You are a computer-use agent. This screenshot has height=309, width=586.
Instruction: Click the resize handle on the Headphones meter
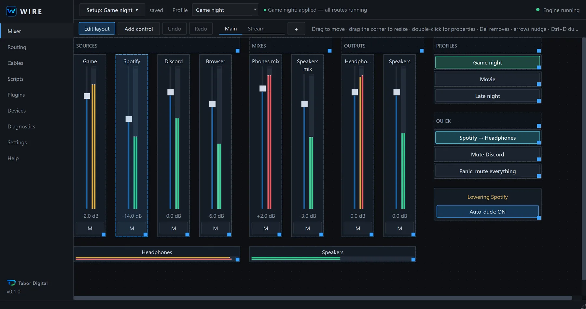tap(238, 260)
